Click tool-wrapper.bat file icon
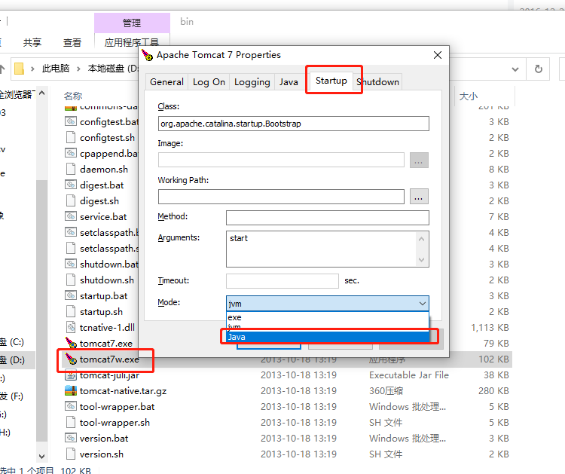Image resolution: width=565 pixels, height=474 pixels. click(71, 406)
